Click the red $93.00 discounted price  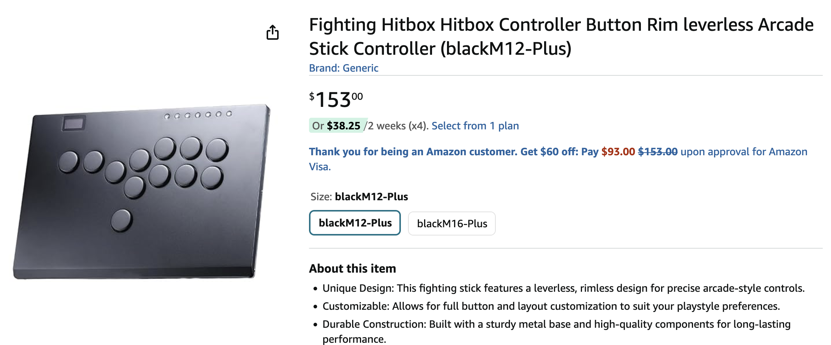click(618, 152)
